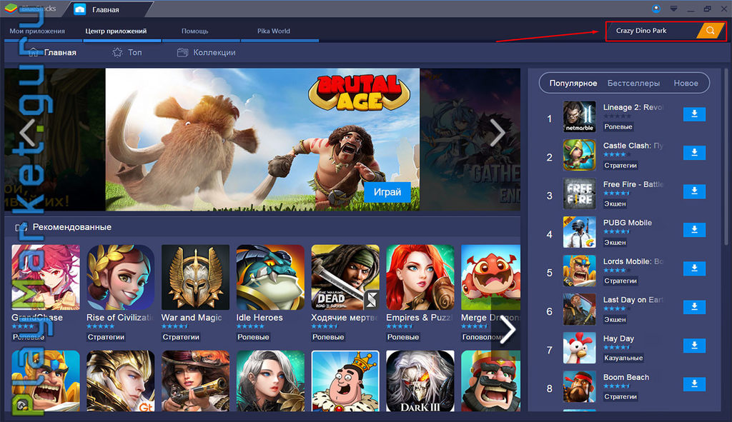Open BlueStacks account icon in title bar
732x422 pixels.
(656, 9)
